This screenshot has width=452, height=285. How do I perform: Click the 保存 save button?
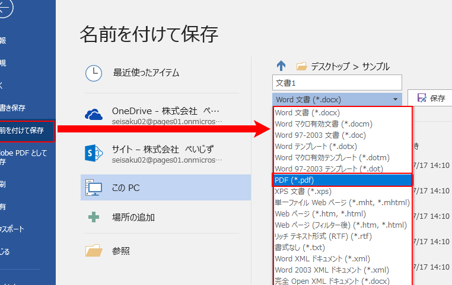[431, 99]
